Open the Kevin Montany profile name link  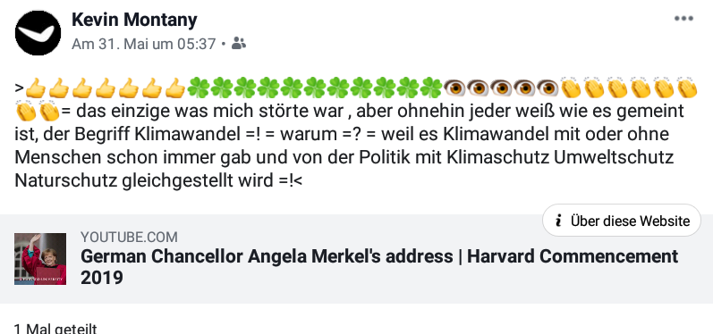click(x=134, y=20)
